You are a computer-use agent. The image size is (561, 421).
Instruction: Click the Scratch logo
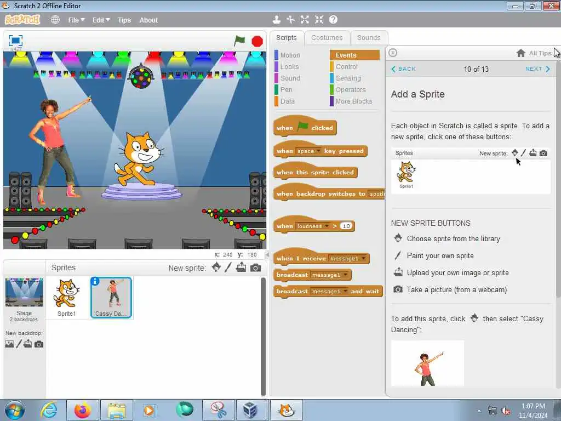pyautogui.click(x=22, y=20)
